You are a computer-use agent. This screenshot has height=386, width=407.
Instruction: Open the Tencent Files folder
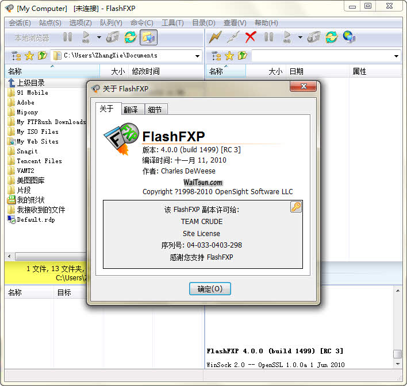39,161
